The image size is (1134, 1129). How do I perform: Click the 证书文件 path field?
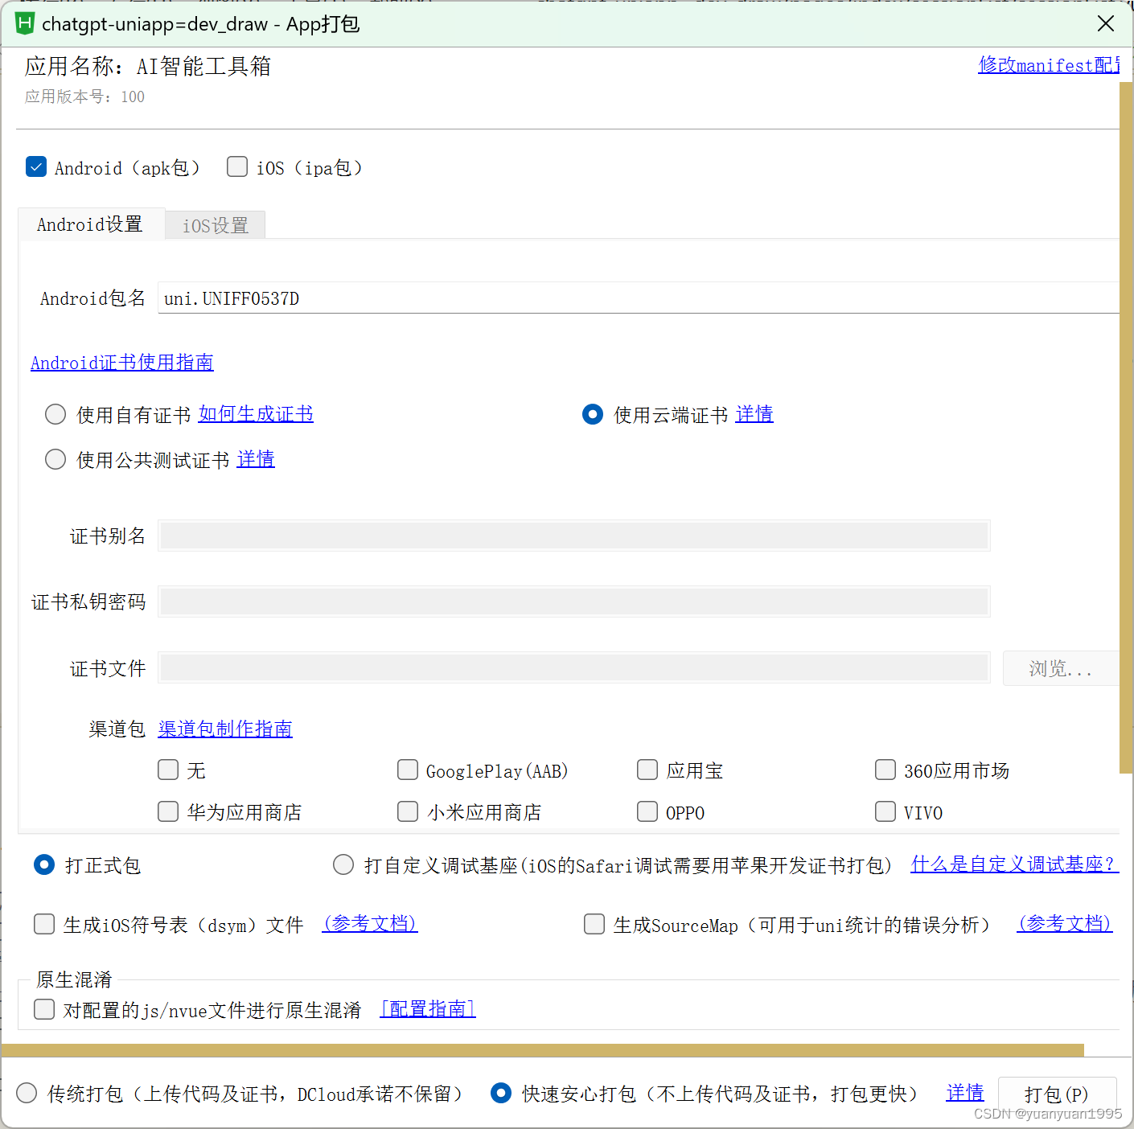[574, 667]
